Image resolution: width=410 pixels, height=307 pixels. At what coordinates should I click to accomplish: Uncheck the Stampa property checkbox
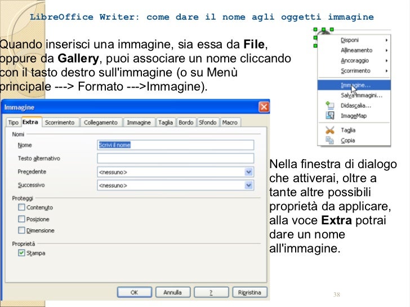(x=22, y=252)
